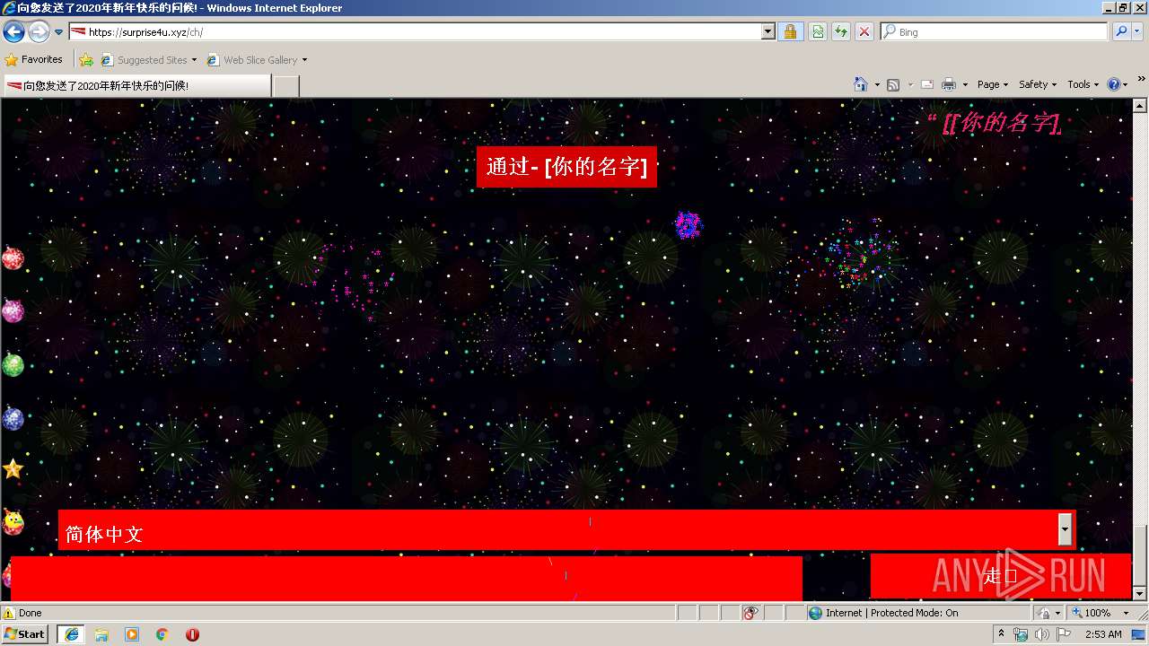This screenshot has width=1149, height=646.
Task: Add to Favorites Bar icon
Action: [x=86, y=60]
